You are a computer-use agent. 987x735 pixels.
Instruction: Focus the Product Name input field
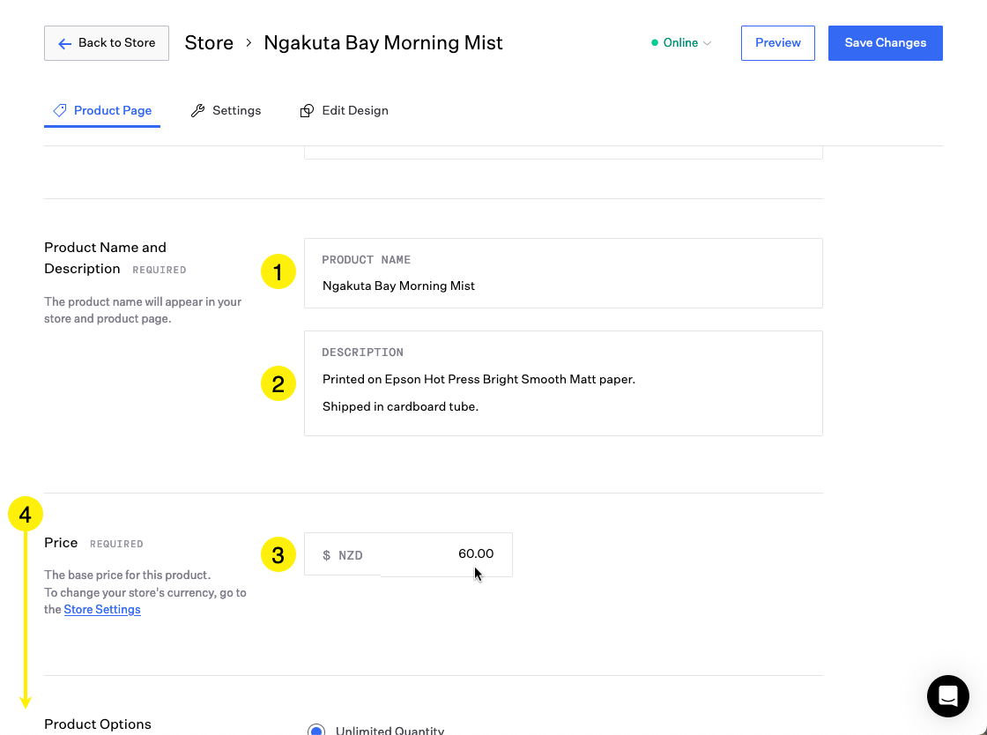click(562, 286)
